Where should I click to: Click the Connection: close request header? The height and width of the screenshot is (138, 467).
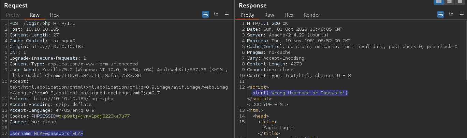[33, 122]
